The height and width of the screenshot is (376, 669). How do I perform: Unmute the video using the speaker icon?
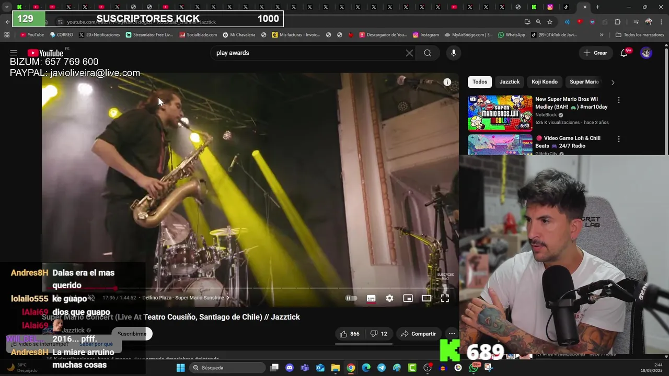pos(91,298)
